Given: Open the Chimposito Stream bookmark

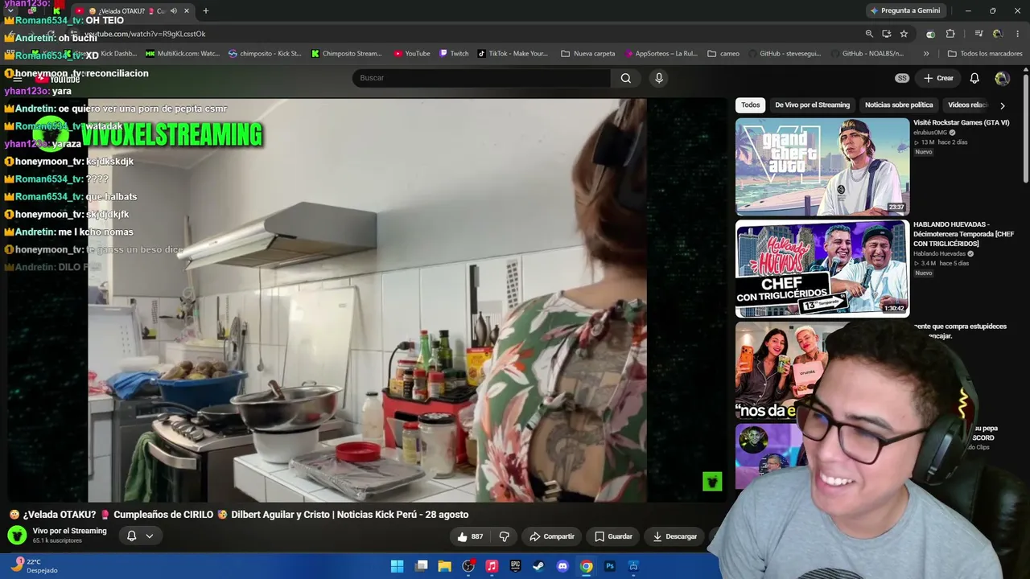Looking at the screenshot, I should click(347, 54).
